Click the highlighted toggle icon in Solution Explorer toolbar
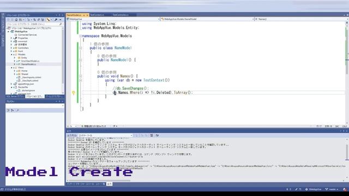The width and height of the screenshot is (349, 196). tap(48, 20)
